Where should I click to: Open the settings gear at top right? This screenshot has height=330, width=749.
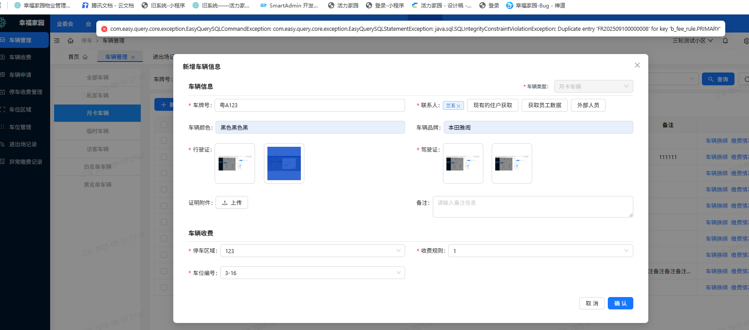(x=746, y=40)
